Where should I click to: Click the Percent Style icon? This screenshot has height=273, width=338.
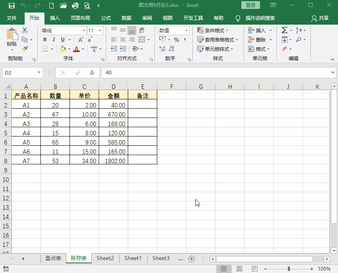click(177, 40)
